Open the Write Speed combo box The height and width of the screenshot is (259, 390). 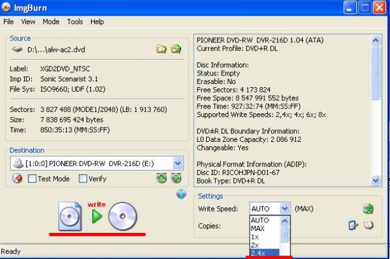270,208
